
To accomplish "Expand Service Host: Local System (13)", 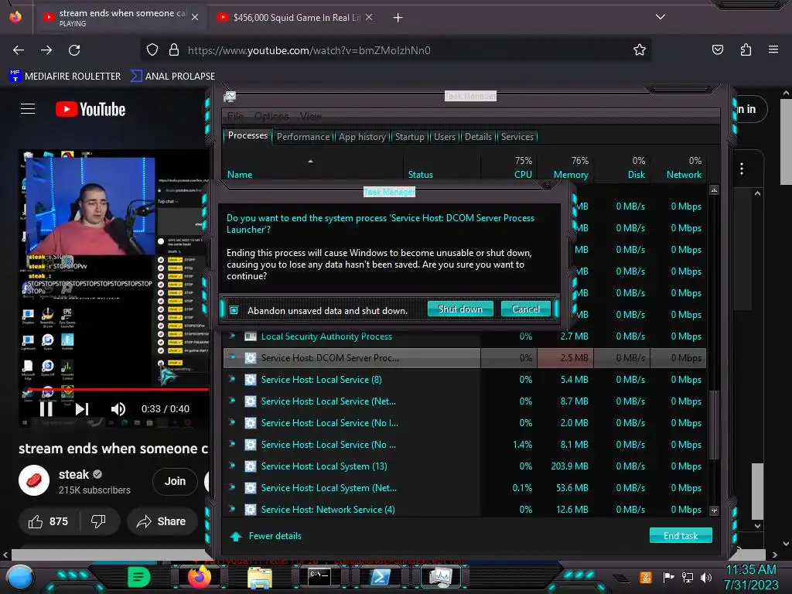I will click(232, 466).
